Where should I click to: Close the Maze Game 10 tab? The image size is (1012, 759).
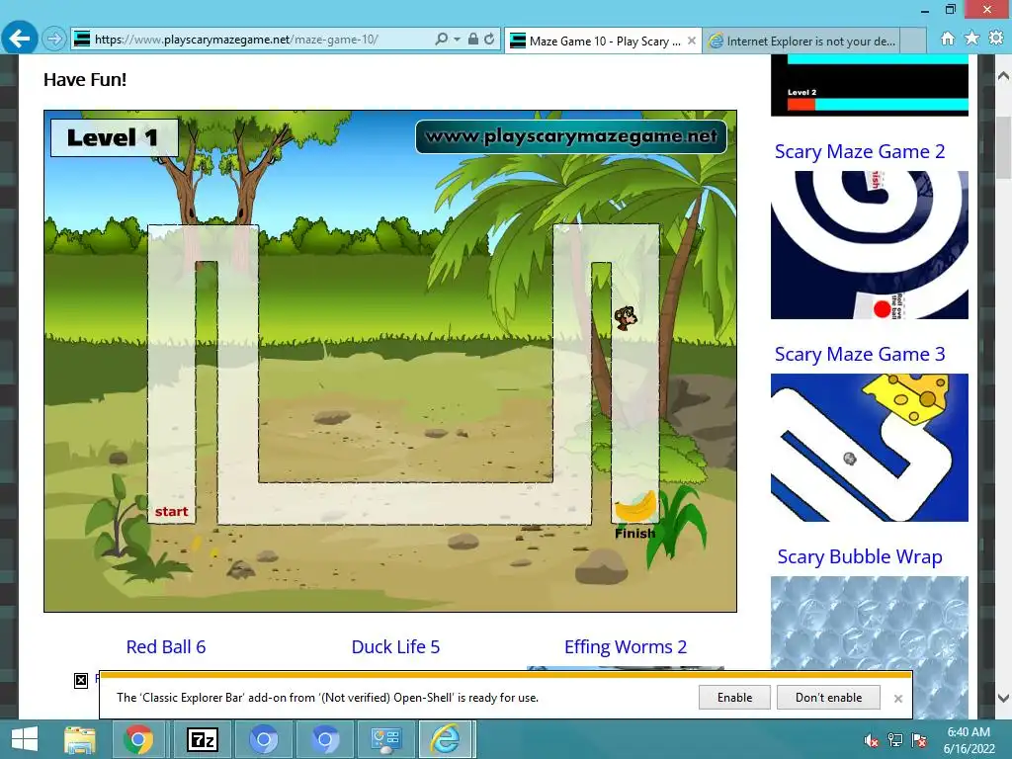(x=691, y=41)
